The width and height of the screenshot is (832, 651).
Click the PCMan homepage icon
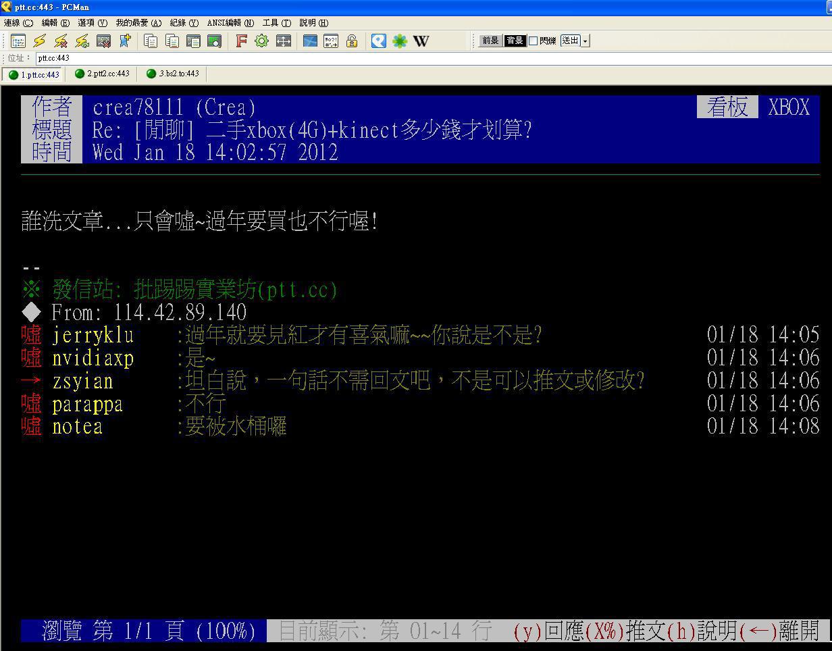(x=379, y=41)
